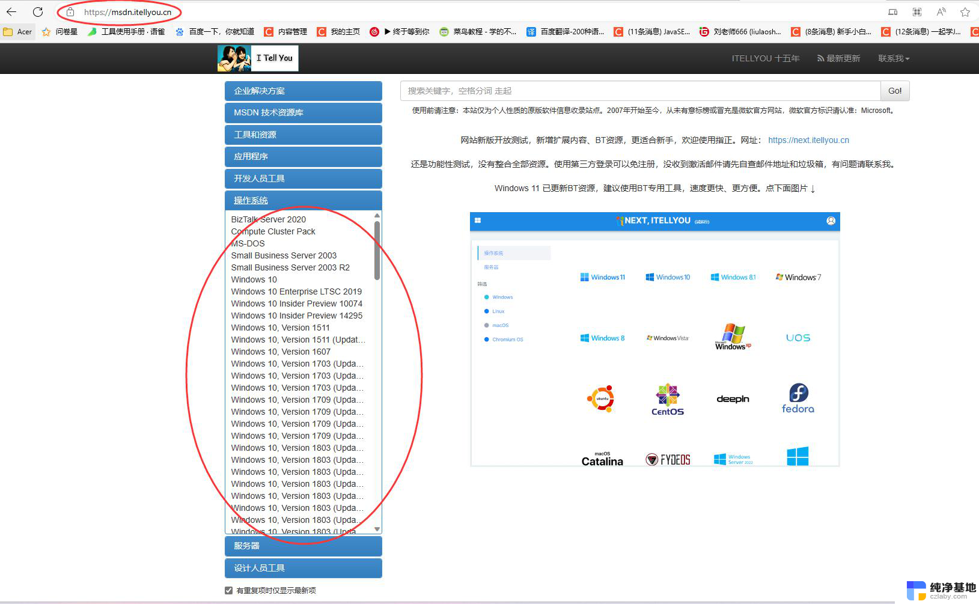The width and height of the screenshot is (979, 604).
Task: Open ITELLYOU 十五年 nav item
Action: click(x=765, y=58)
